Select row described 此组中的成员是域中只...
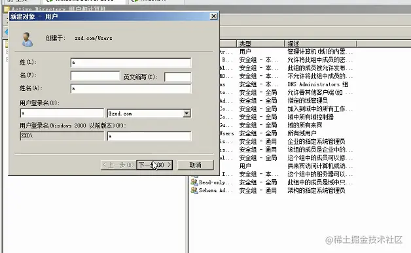Viewport: 411px width, 253px height. [x=320, y=182]
